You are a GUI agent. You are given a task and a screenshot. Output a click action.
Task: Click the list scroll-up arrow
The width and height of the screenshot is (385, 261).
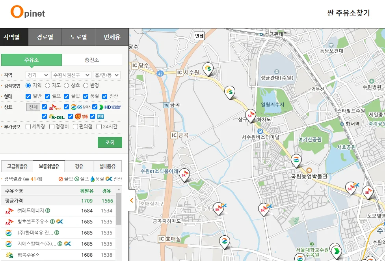click(x=119, y=190)
